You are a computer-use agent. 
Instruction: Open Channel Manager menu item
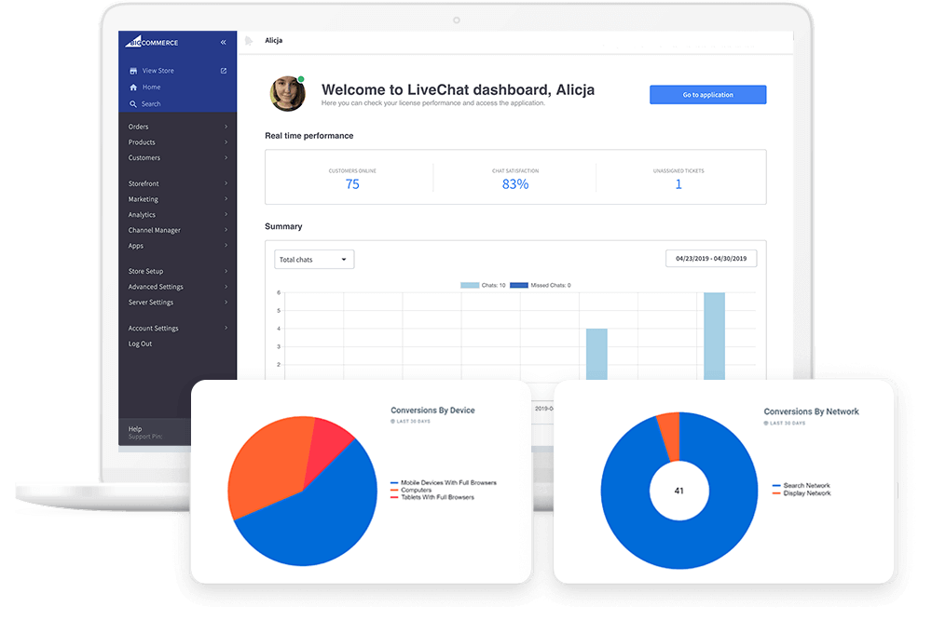pos(155,230)
